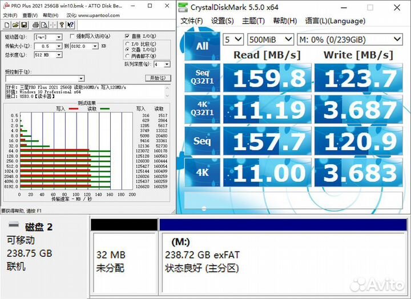Viewport: 411px width, 299px height.
Task: Click the (M:) 238.72 GB exFAT partition
Action: pyautogui.click(x=284, y=262)
